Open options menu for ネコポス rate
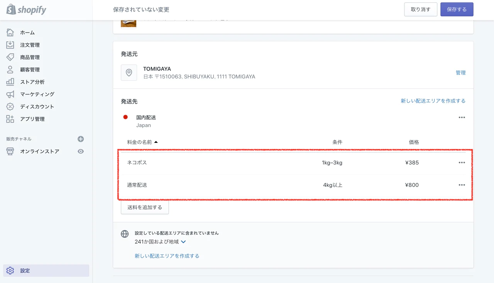494x283 pixels. [x=462, y=163]
